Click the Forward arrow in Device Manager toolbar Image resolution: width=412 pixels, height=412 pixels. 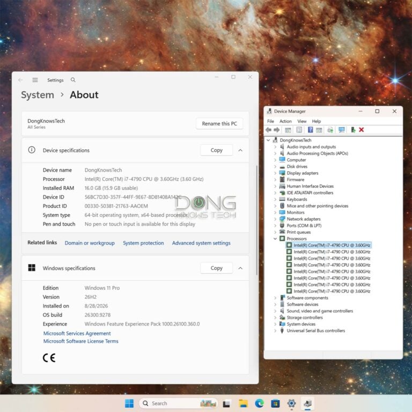(277, 130)
